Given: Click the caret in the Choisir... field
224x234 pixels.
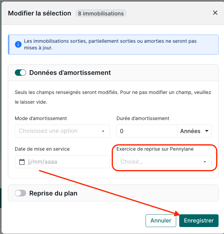Looking at the screenshot, I should (205, 162).
